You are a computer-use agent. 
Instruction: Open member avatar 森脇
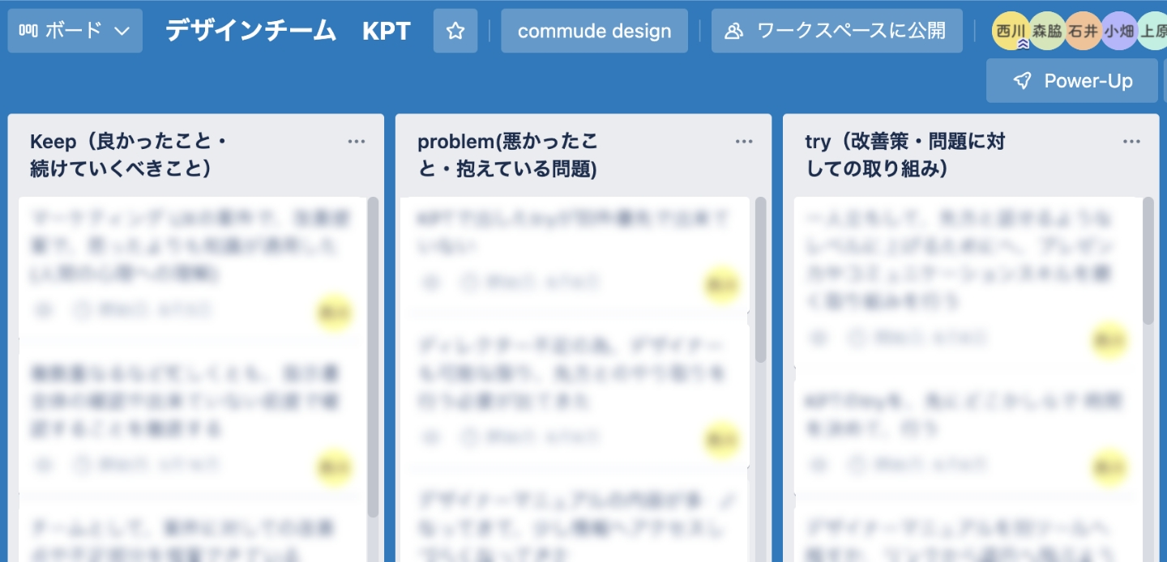pos(1047,31)
